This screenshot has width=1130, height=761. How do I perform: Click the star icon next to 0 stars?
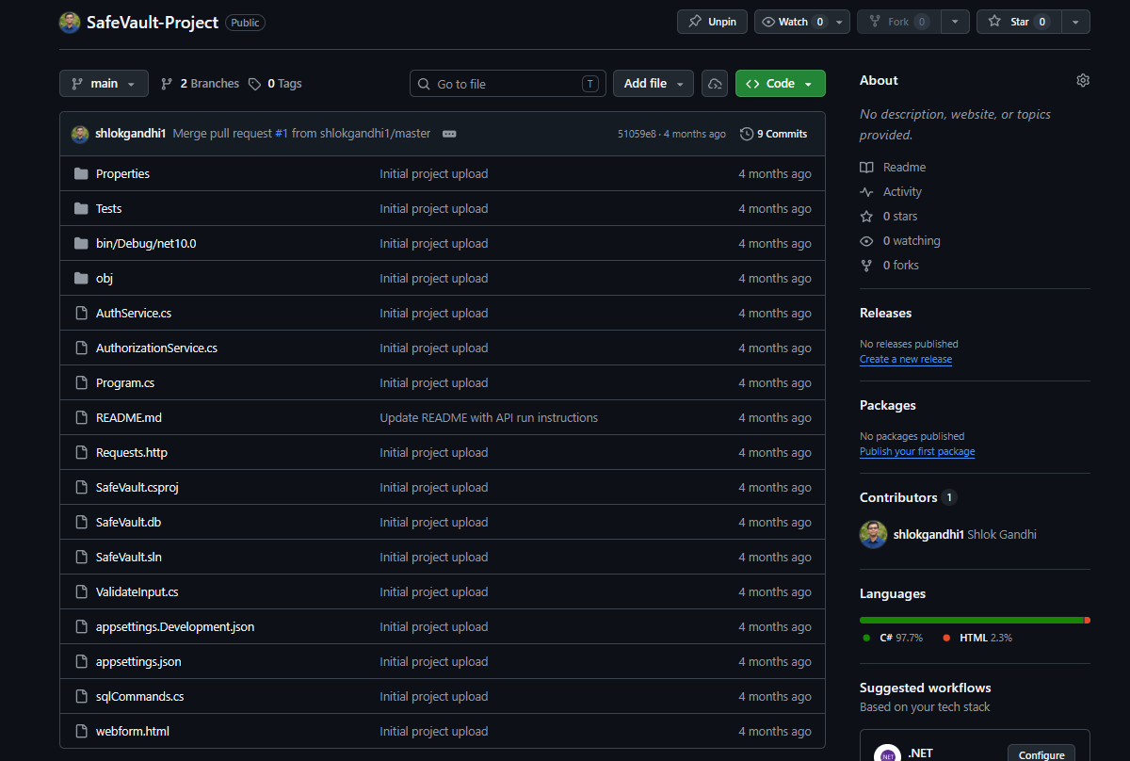coord(866,216)
